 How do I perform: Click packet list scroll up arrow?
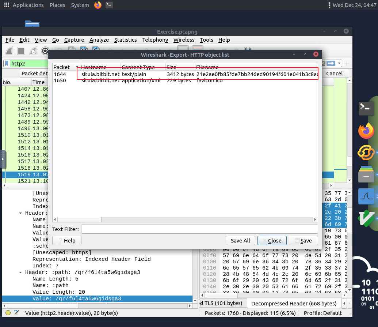coord(350,81)
